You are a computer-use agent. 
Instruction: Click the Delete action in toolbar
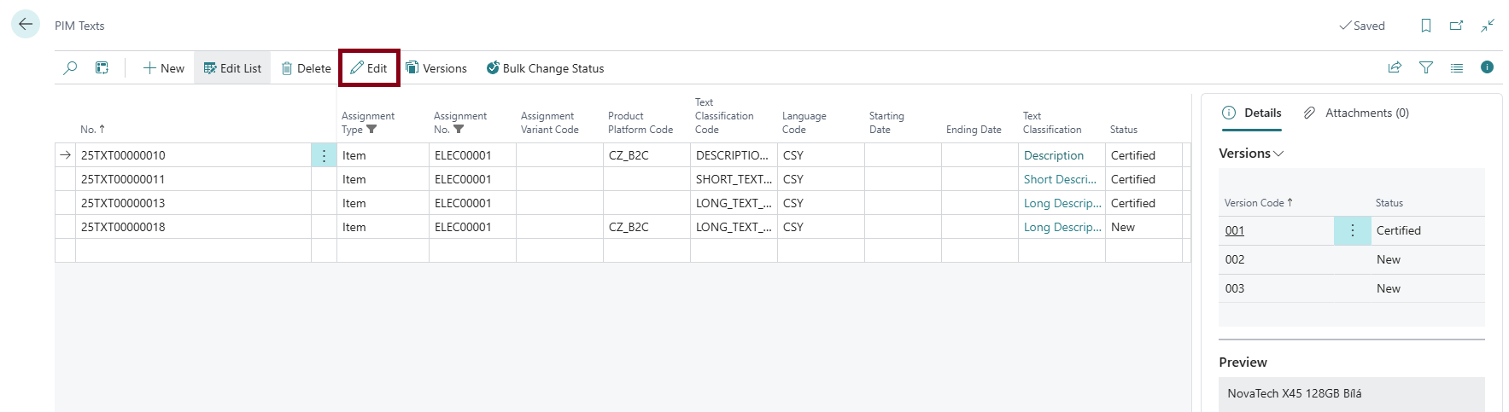pos(306,68)
